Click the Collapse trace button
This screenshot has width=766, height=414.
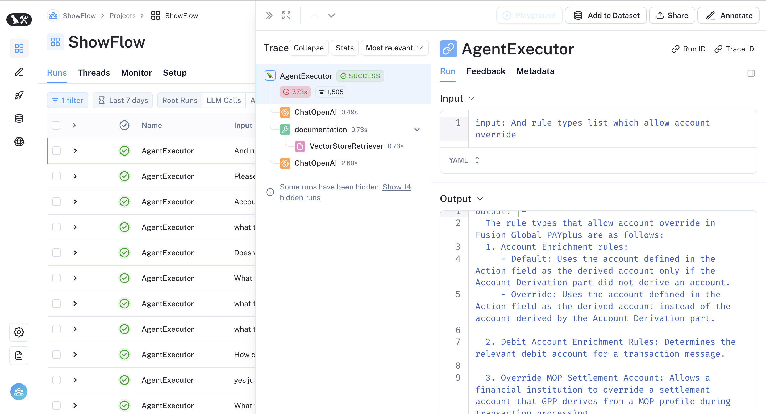coord(309,48)
